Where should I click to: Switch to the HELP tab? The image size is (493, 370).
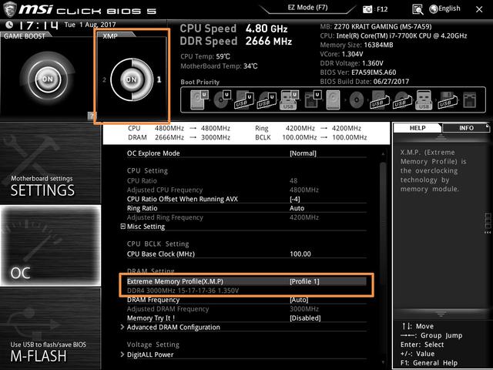418,128
